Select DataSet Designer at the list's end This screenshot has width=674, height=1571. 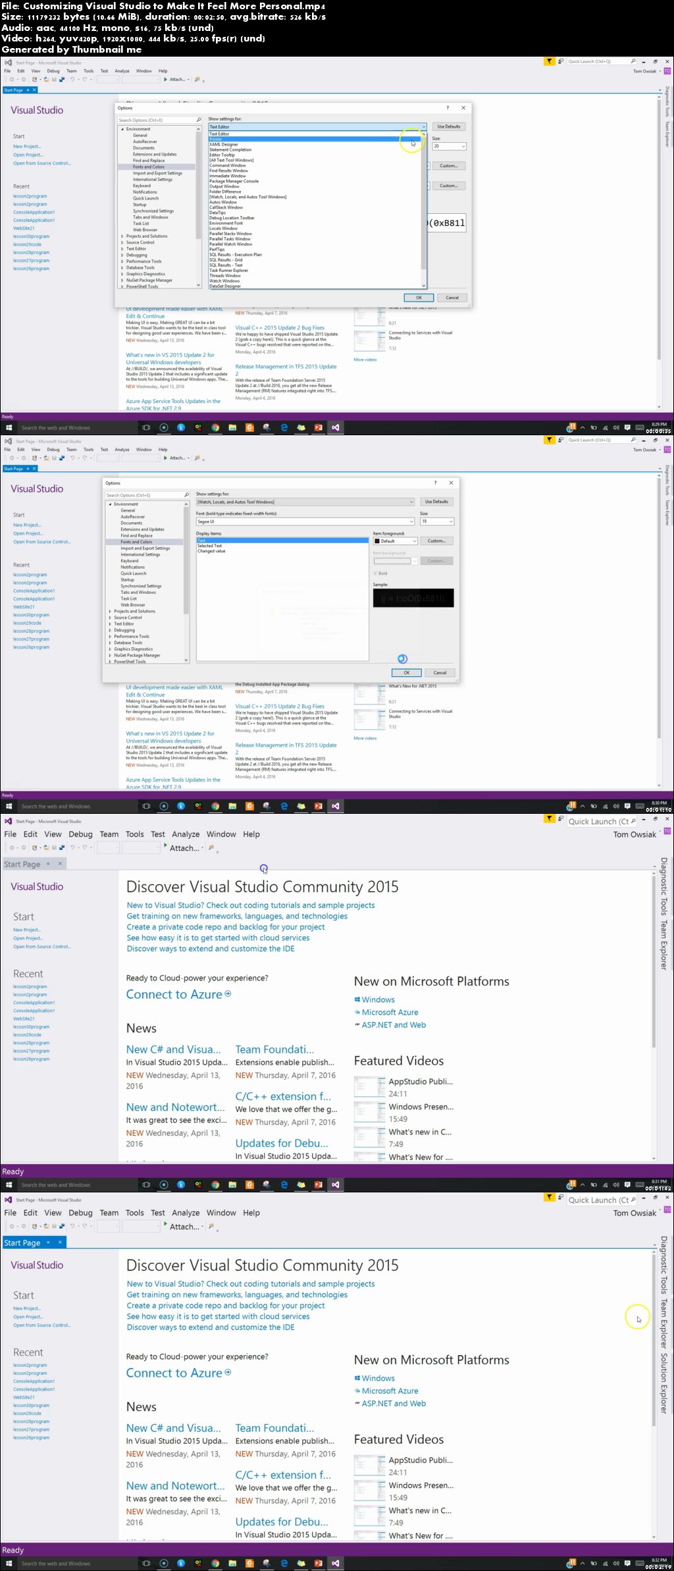coord(314,286)
